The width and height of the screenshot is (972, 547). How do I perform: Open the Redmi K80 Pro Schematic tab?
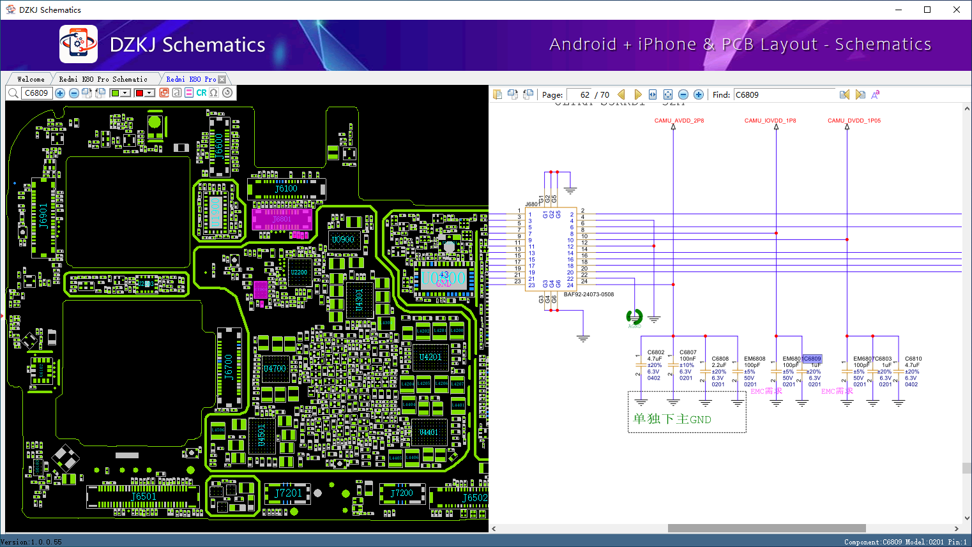coord(103,79)
